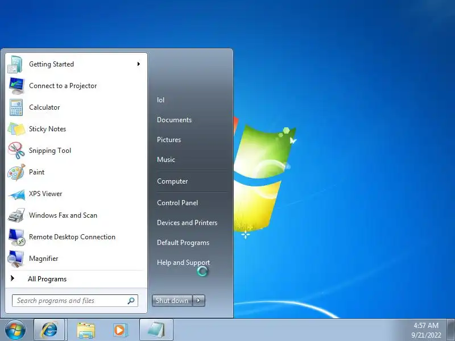
Task: Launch Windows Media Player from taskbar
Action: pyautogui.click(x=120, y=330)
